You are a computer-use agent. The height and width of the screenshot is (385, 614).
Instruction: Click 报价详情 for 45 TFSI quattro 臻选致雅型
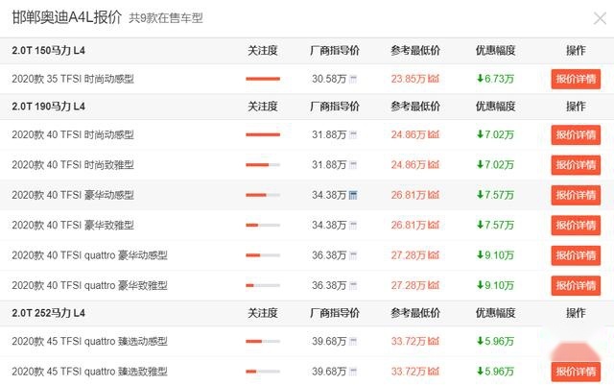576,372
